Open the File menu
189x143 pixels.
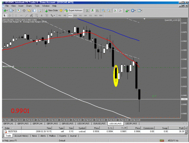[x=7, y=6]
